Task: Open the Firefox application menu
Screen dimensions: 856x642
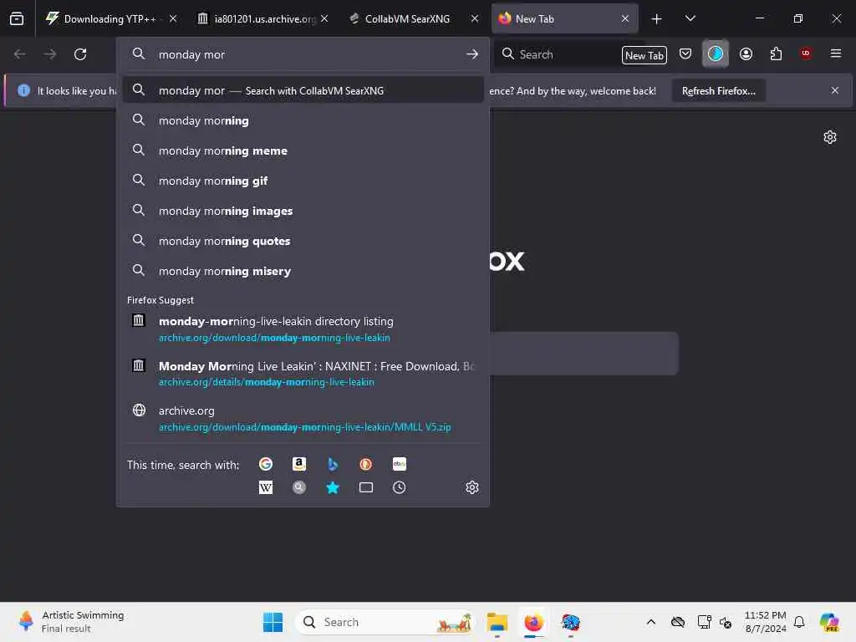Action: point(836,53)
